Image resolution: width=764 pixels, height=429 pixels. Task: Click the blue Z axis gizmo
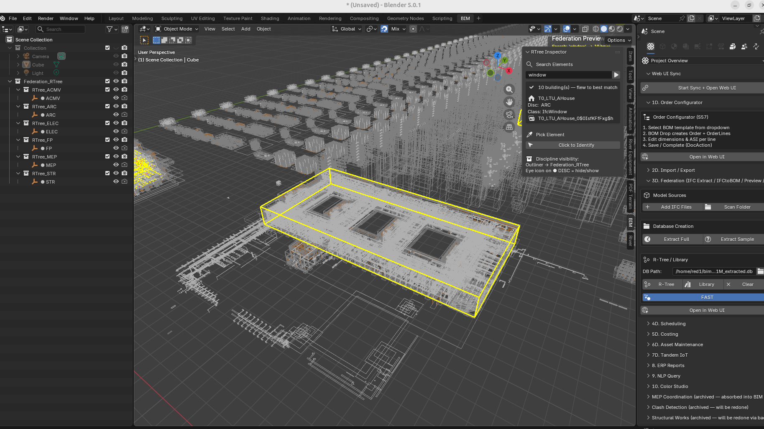click(497, 56)
